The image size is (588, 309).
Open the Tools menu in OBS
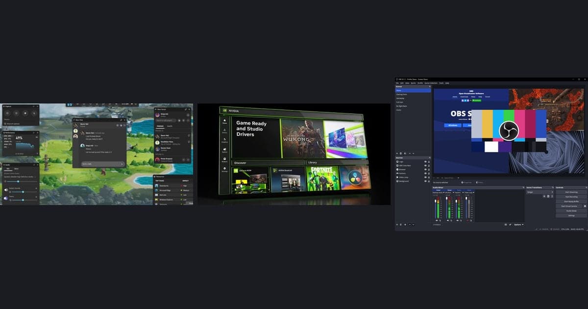tap(441, 83)
